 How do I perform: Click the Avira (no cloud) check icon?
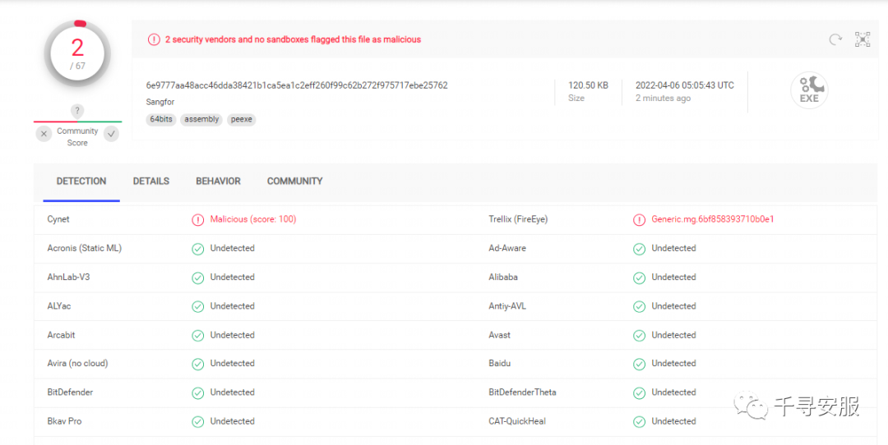click(x=197, y=365)
